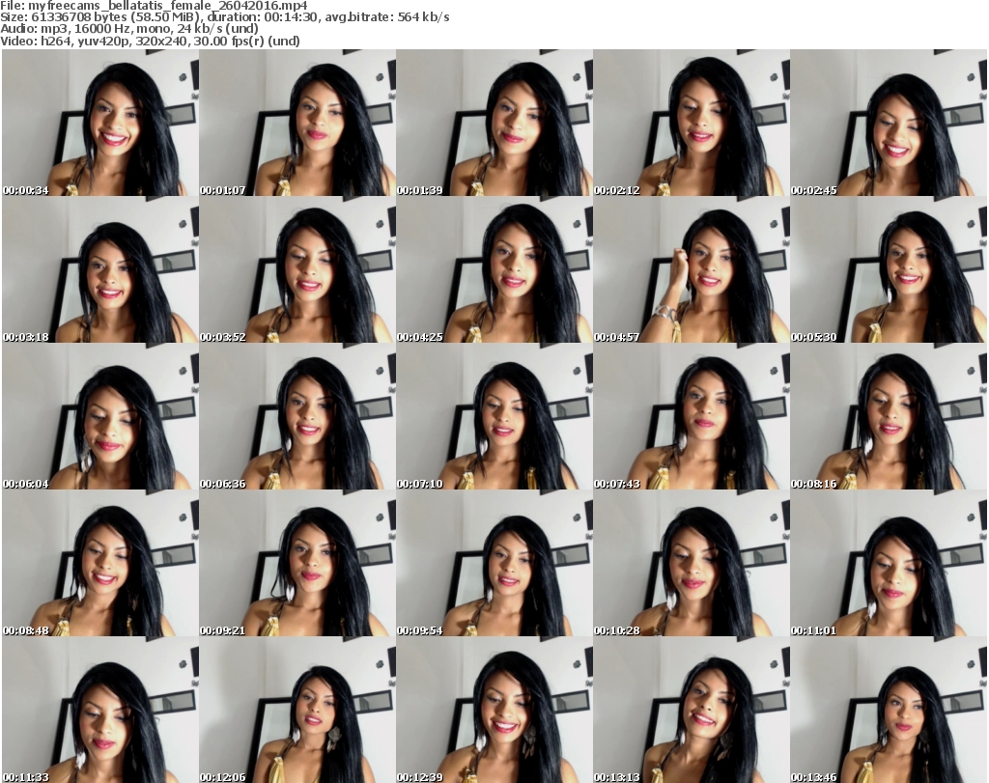Choose the 00:08:48 video frame

[100, 564]
